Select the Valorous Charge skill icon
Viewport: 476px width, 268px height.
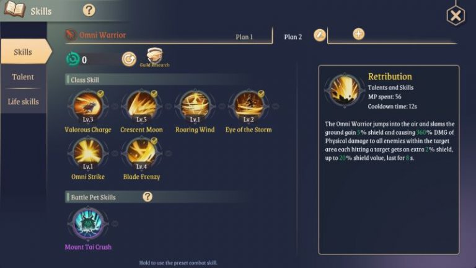[88, 106]
